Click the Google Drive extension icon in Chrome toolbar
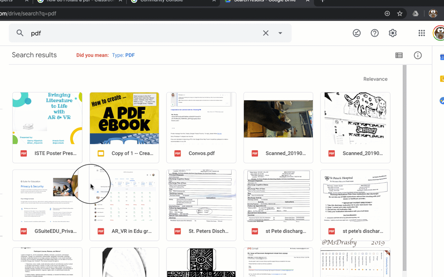 416,13
